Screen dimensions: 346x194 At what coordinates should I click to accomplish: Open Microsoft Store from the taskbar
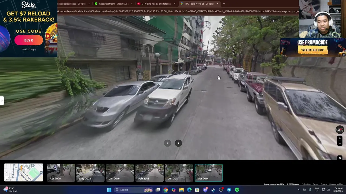pyautogui.click(x=197, y=190)
